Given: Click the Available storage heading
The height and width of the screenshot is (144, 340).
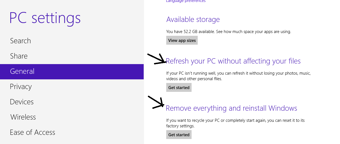Looking at the screenshot, I should click(193, 19).
